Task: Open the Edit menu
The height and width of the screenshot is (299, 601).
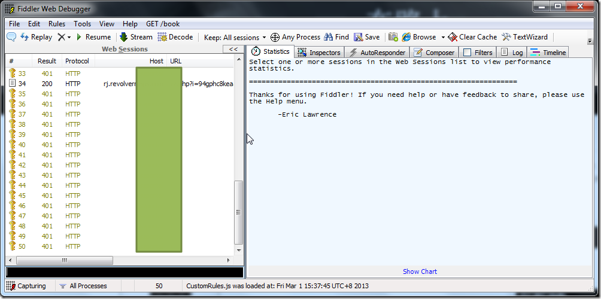Action: pyautogui.click(x=34, y=24)
